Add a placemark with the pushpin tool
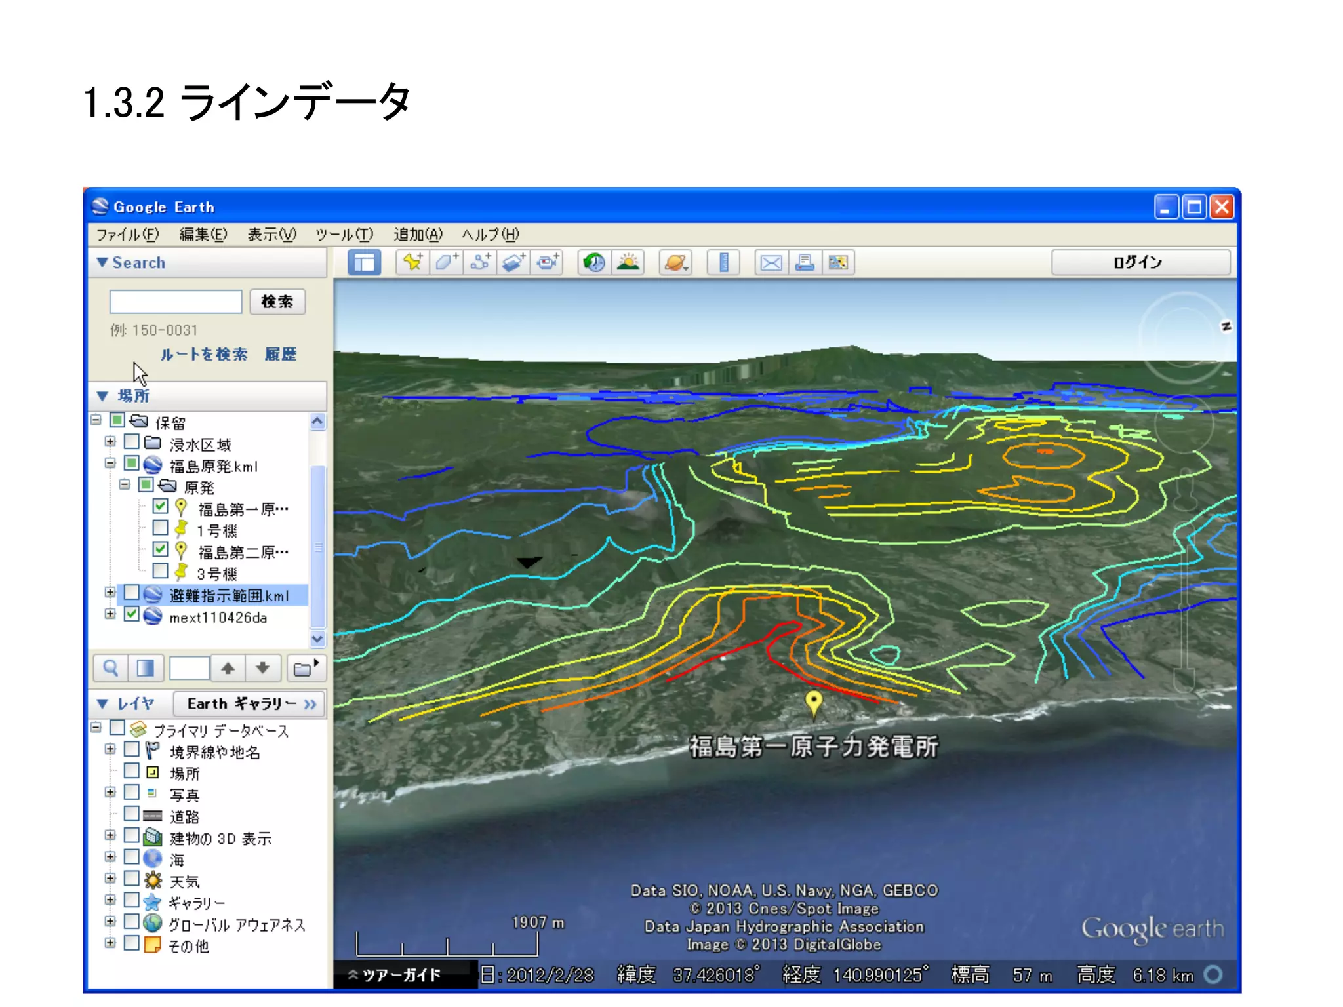Viewport: 1343px width, 1007px height. [413, 263]
